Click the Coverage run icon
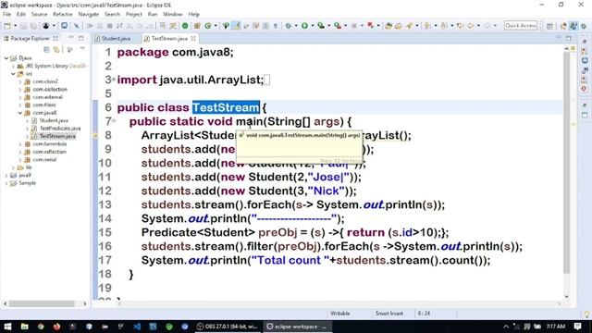592x333 pixels. pos(321,26)
